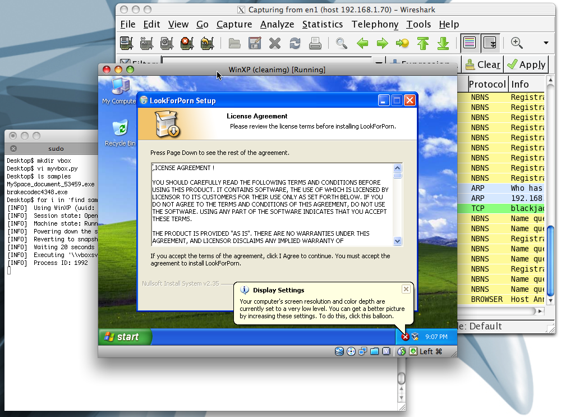Screen dimensions: 561x417
Task: Stop the running Wireshark capture
Action: (186, 43)
